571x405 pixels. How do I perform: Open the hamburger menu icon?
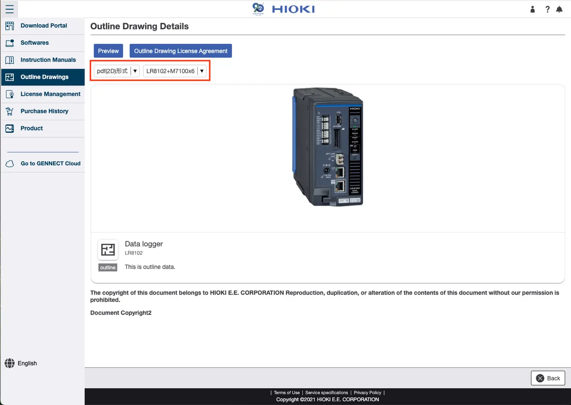point(9,9)
